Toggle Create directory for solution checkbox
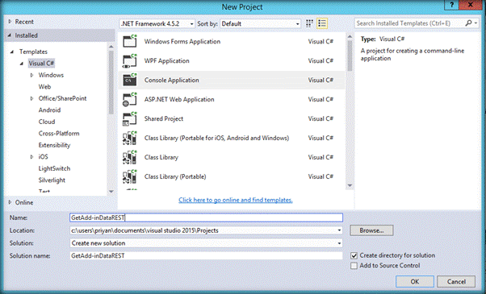 pyautogui.click(x=354, y=255)
